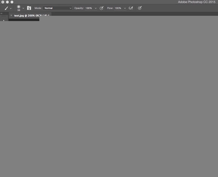Open the Brush tool preset picker

click(6, 8)
